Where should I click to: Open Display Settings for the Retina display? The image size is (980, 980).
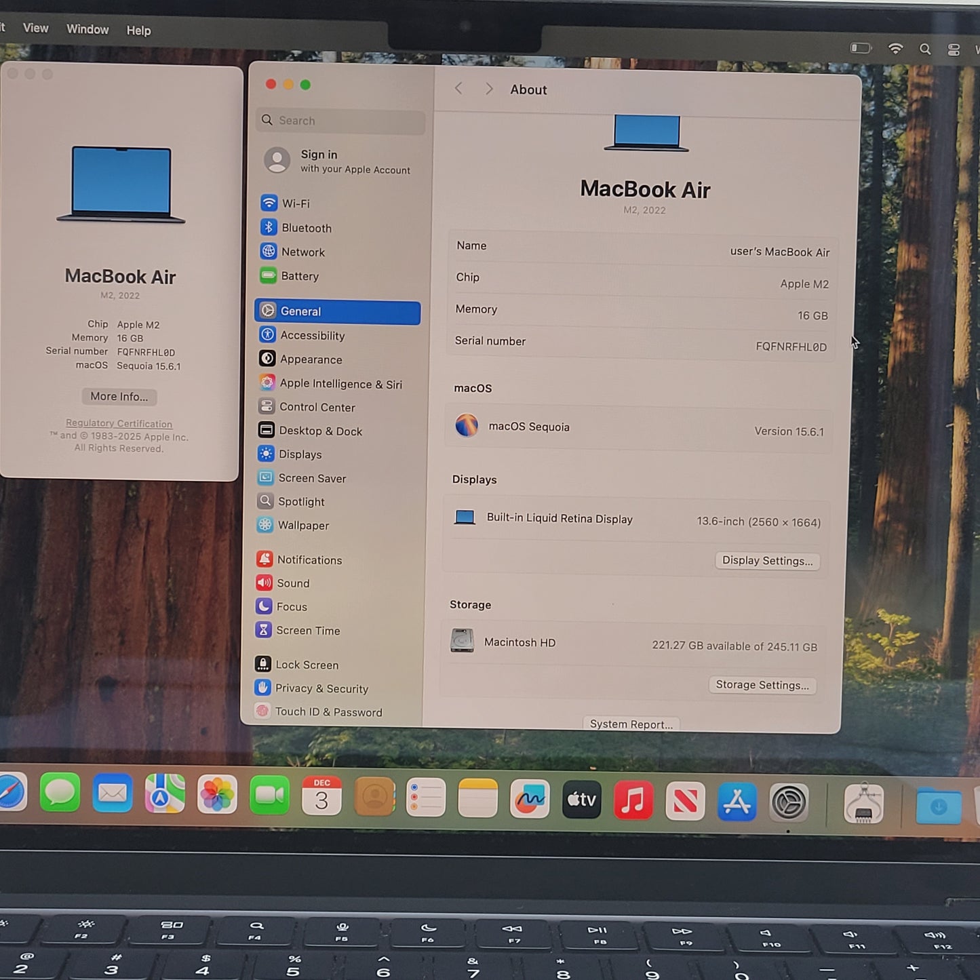pyautogui.click(x=767, y=561)
